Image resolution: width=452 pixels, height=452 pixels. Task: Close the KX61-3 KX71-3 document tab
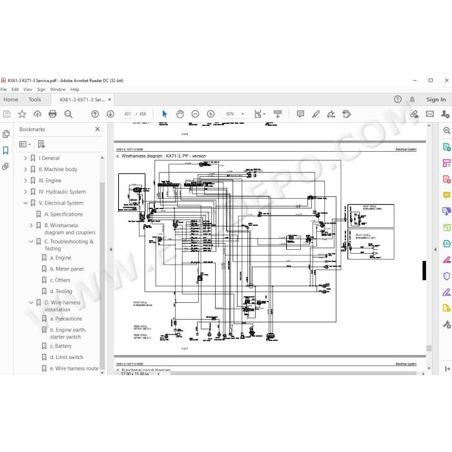[x=110, y=99]
